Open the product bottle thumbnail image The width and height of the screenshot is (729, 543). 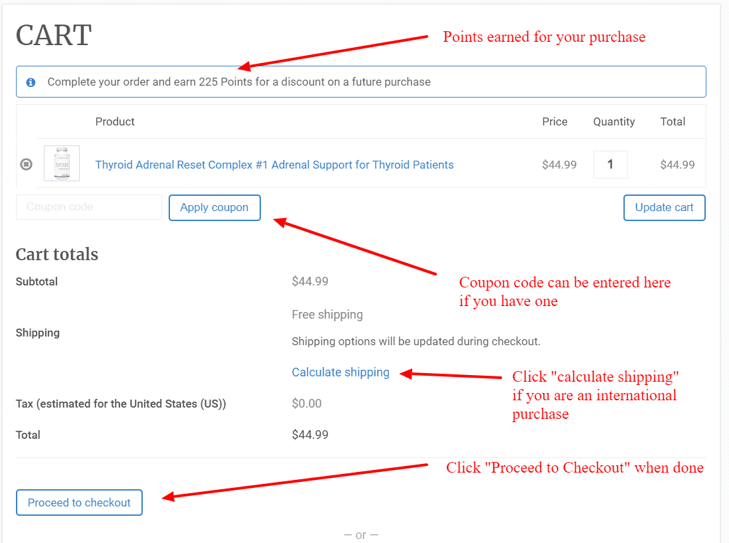(x=62, y=163)
